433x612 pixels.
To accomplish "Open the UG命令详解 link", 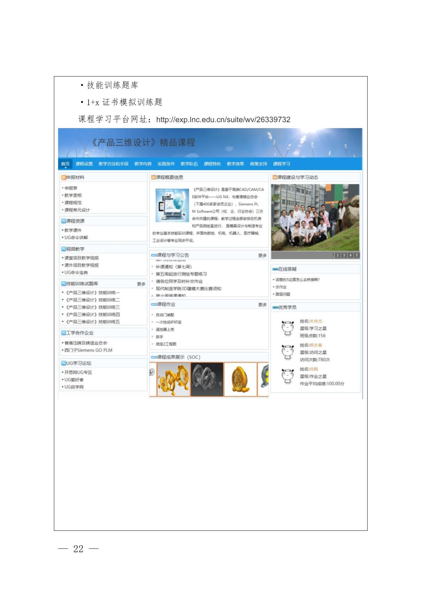I will pyautogui.click(x=76, y=238).
